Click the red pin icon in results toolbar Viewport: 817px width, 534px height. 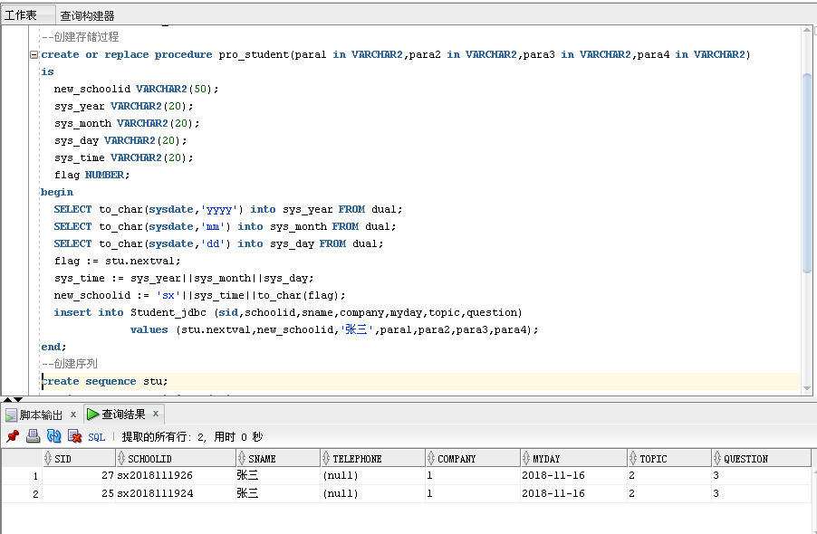[x=13, y=436]
